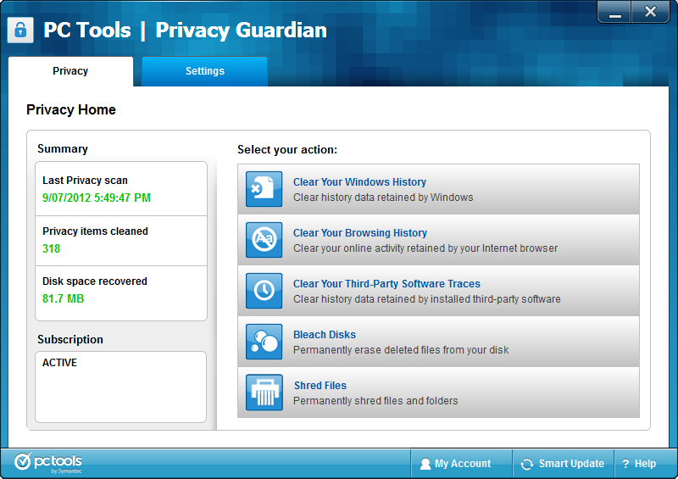
Task: Click 'retained by installed third-party software' description
Action: coord(427,299)
